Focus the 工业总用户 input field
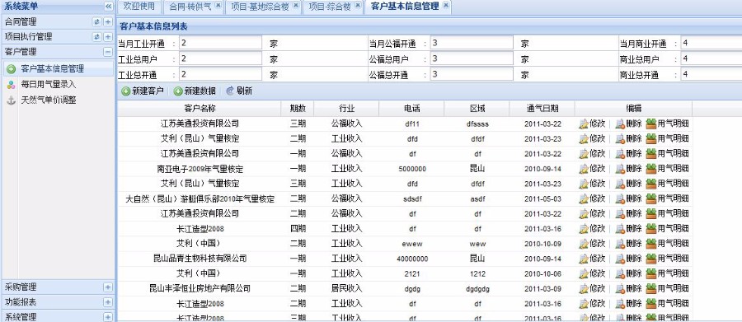This screenshot has height=322, width=742. (220, 58)
